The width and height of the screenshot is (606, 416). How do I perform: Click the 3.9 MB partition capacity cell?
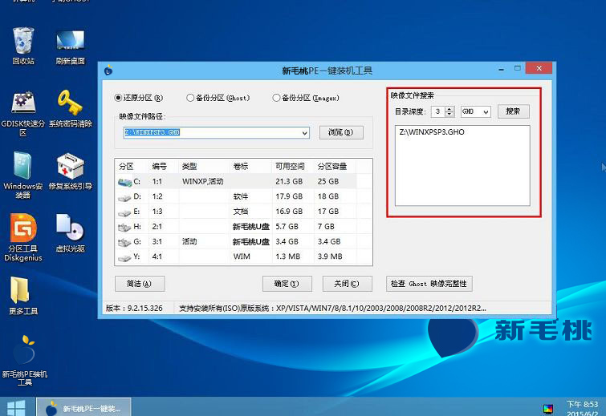pyautogui.click(x=330, y=256)
